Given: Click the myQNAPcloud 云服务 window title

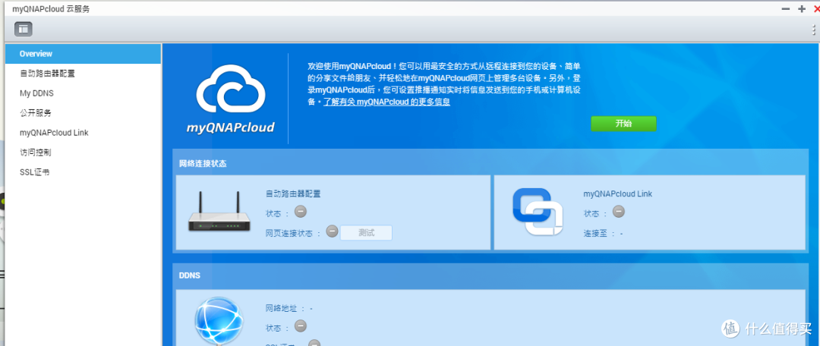Looking at the screenshot, I should coord(51,9).
